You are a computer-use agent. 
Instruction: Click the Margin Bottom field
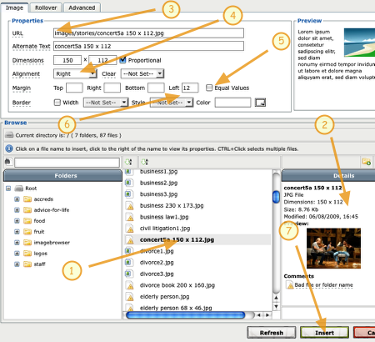click(x=156, y=88)
